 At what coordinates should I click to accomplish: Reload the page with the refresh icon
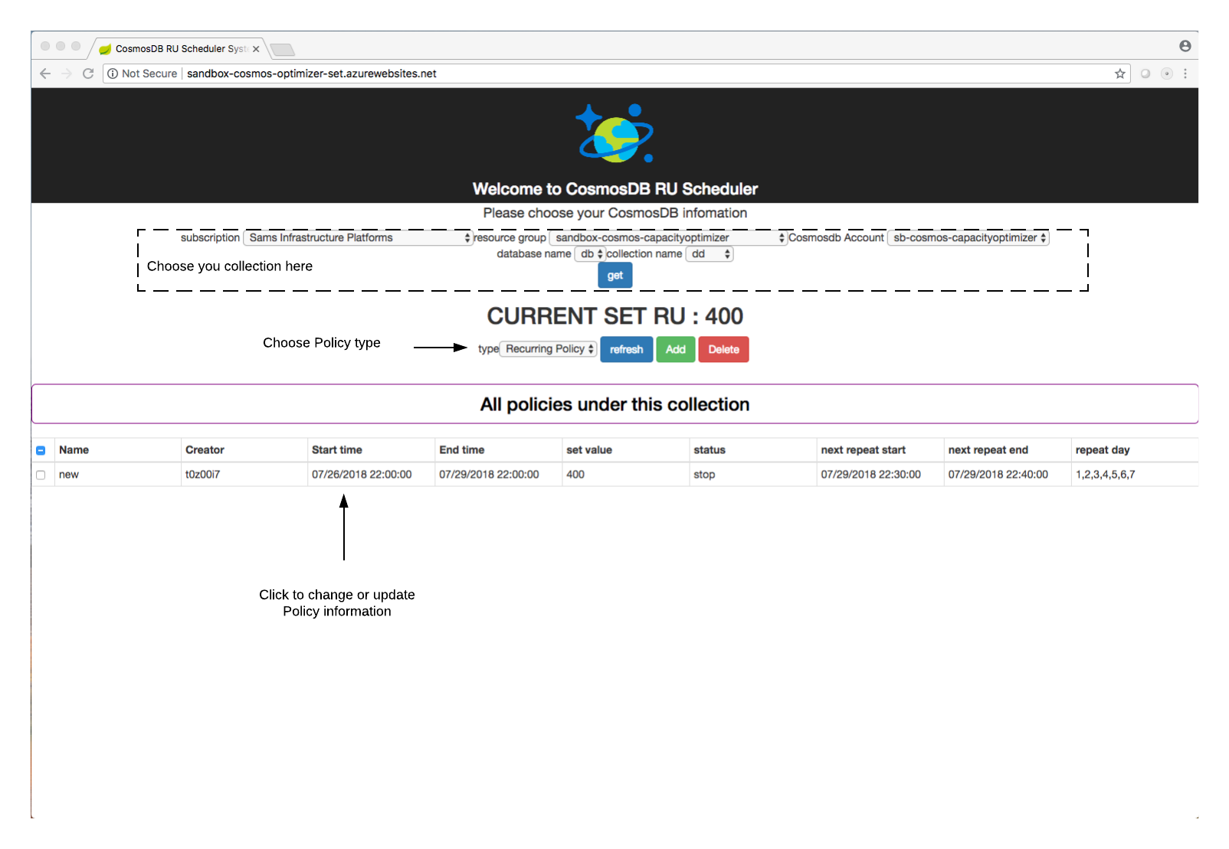[x=88, y=73]
